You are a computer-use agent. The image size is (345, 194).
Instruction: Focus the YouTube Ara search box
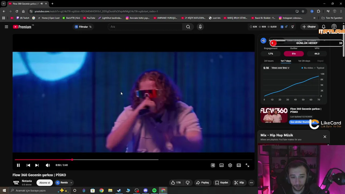click(x=145, y=27)
